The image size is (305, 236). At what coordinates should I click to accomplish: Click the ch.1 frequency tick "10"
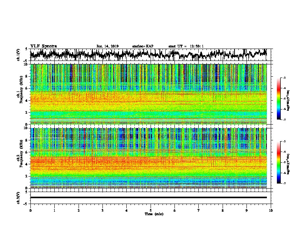[26, 64]
